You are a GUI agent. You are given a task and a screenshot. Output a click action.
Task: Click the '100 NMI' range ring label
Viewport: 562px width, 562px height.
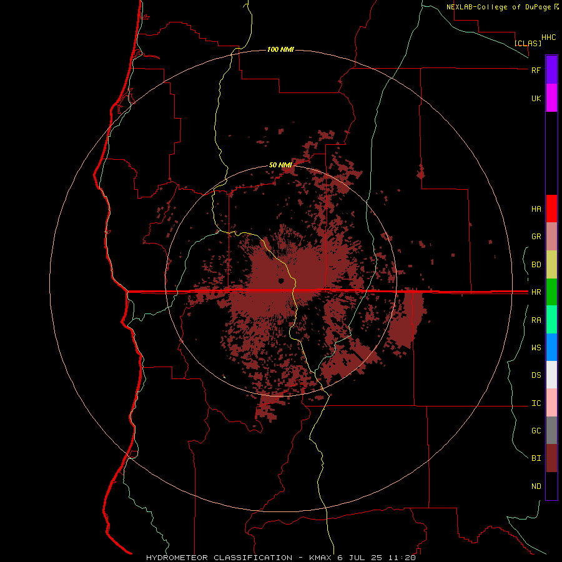pyautogui.click(x=280, y=49)
